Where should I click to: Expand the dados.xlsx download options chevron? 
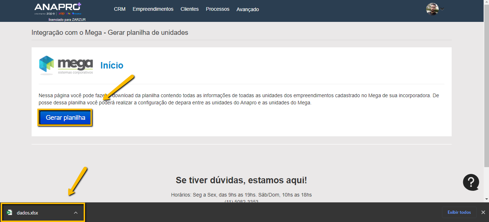(76, 213)
